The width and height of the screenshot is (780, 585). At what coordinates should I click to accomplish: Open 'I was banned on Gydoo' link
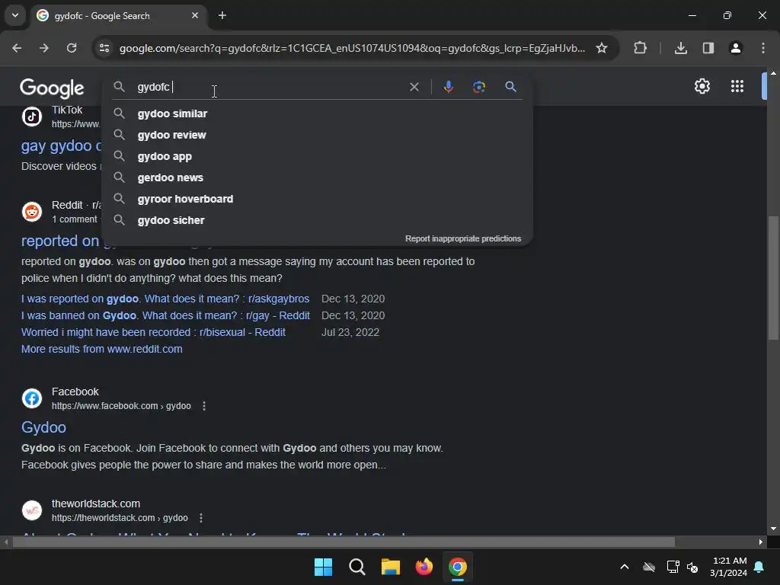165,315
